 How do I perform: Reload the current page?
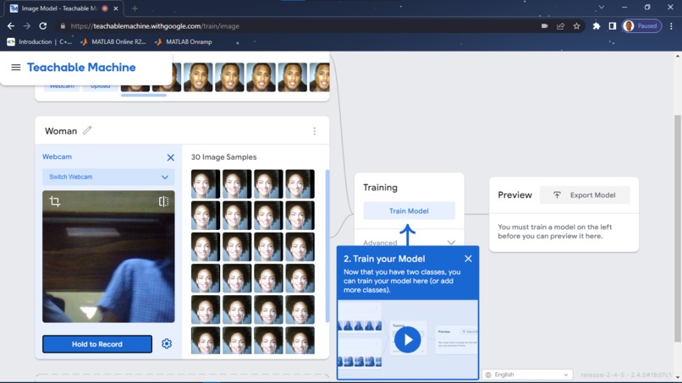click(42, 26)
